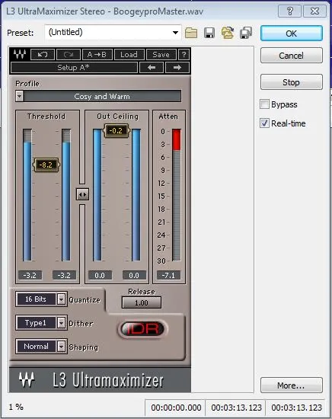332x419 pixels.
Task: Click the right output peak value 0.0
Action: 134,275
